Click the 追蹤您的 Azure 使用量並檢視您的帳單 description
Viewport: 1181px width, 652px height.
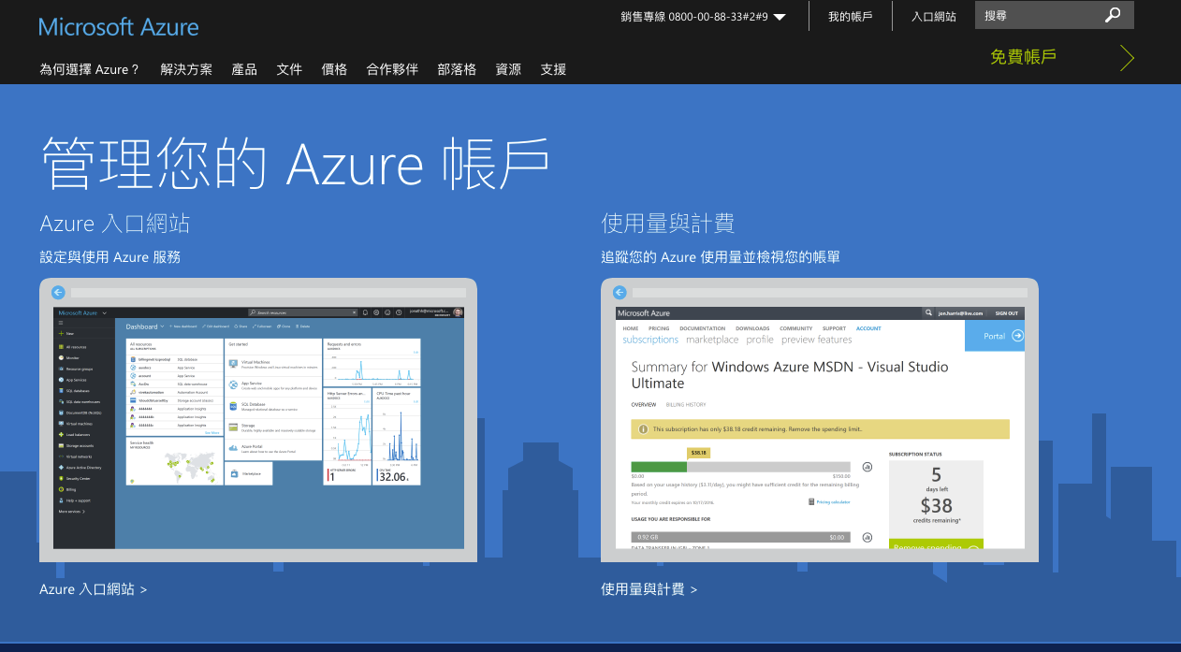tap(721, 256)
